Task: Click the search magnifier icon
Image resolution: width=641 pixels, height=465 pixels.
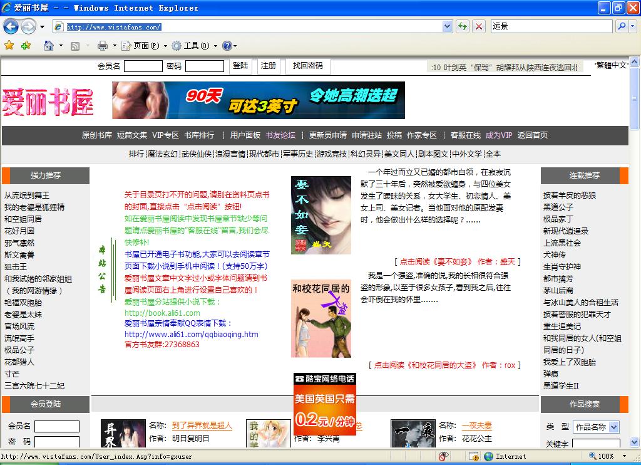Action: click(x=622, y=26)
